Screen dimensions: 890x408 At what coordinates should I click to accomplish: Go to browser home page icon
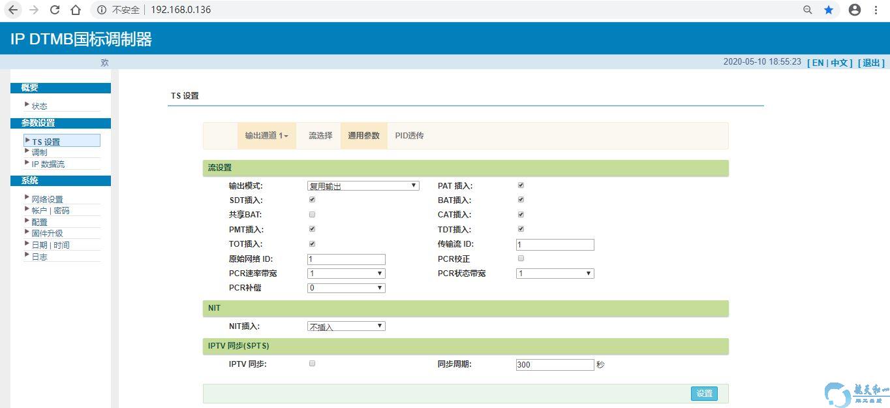point(76,10)
